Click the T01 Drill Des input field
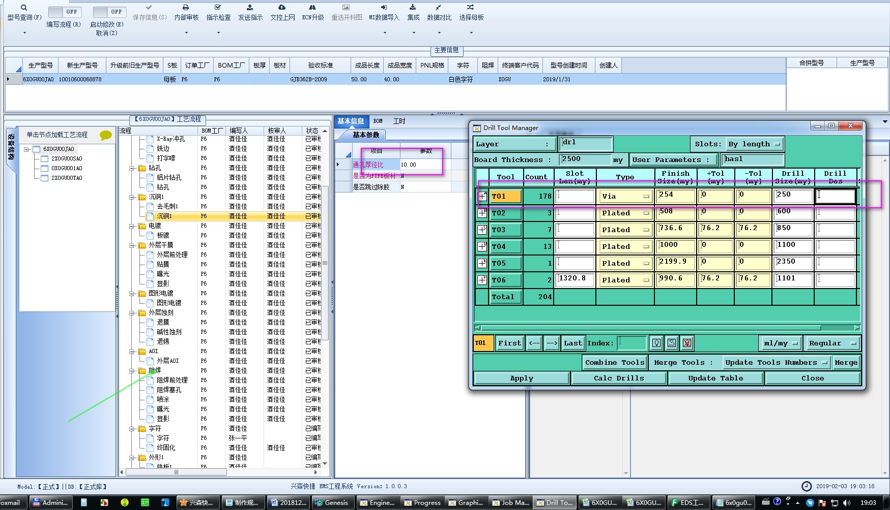Screen dimensions: 890x510 835,196
